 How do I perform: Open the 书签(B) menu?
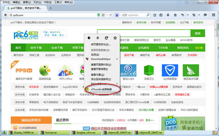48,2
